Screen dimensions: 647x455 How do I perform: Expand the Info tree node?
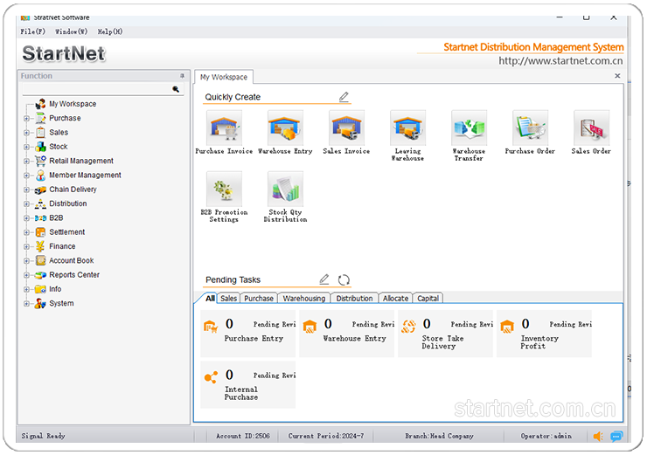26,289
